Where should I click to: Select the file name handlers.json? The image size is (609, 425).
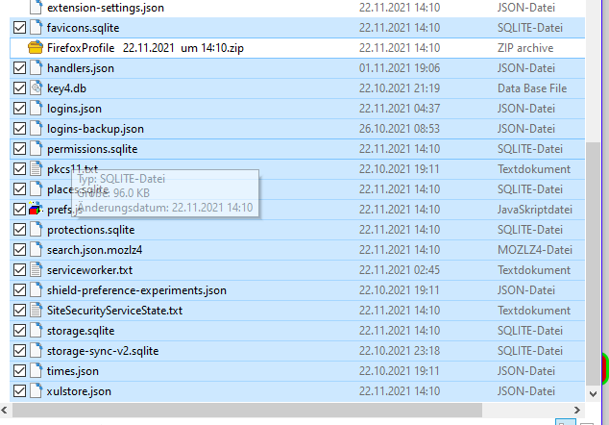[x=81, y=68]
